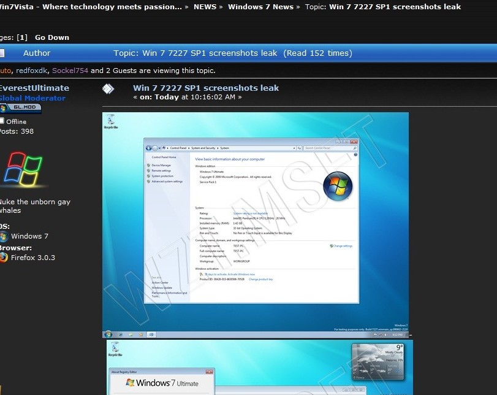Image resolution: width=497 pixels, height=395 pixels.
Task: Click the Offline status icon
Action: (x=2, y=121)
